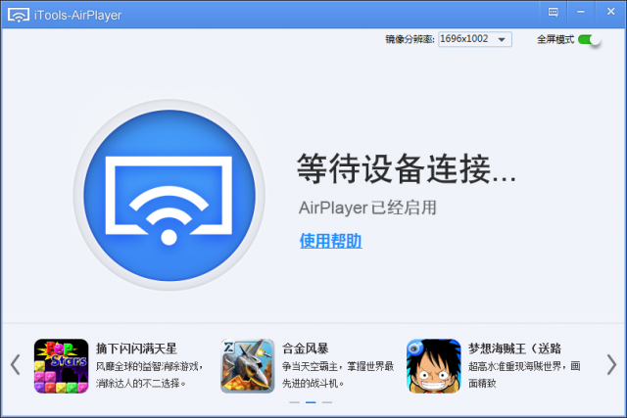627x418 pixels.
Task: Click the 梦想海贼王（送路 app title
Action: point(514,348)
